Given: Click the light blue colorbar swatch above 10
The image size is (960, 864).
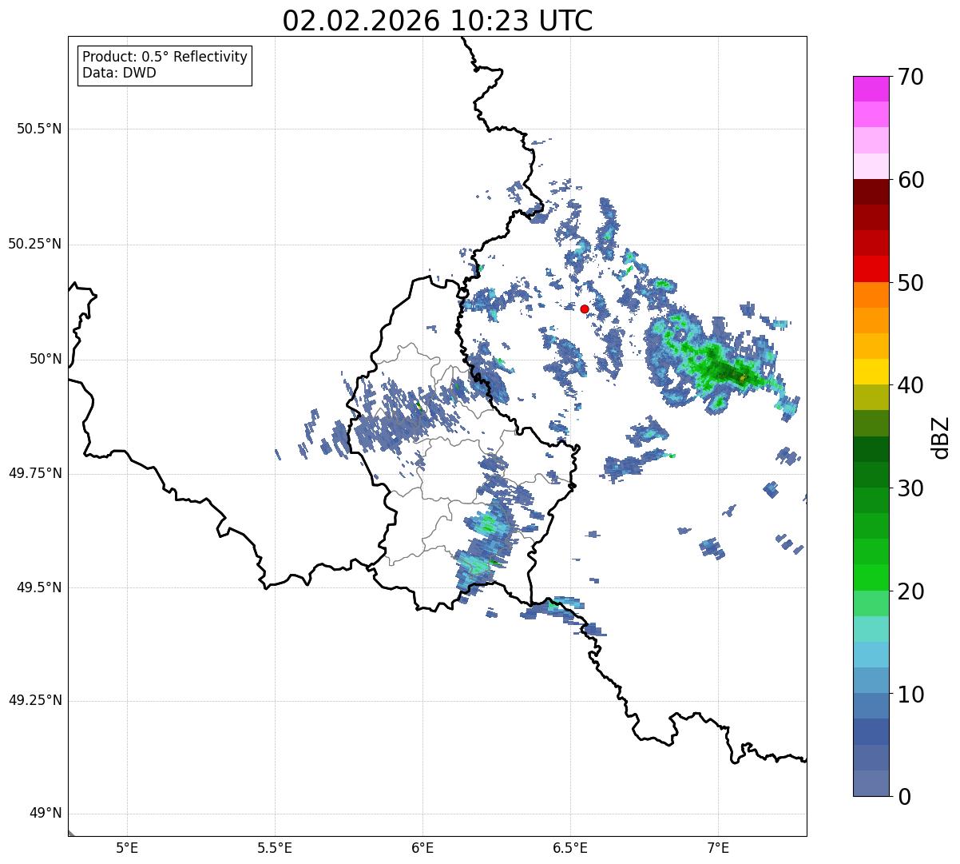Looking at the screenshot, I should [x=871, y=680].
